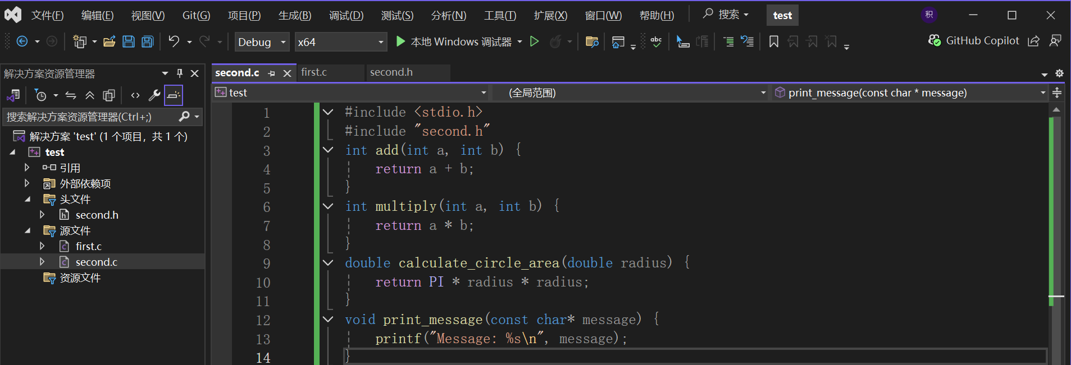Click the GitHub Copilot status icon
The height and width of the screenshot is (365, 1071).
click(935, 40)
